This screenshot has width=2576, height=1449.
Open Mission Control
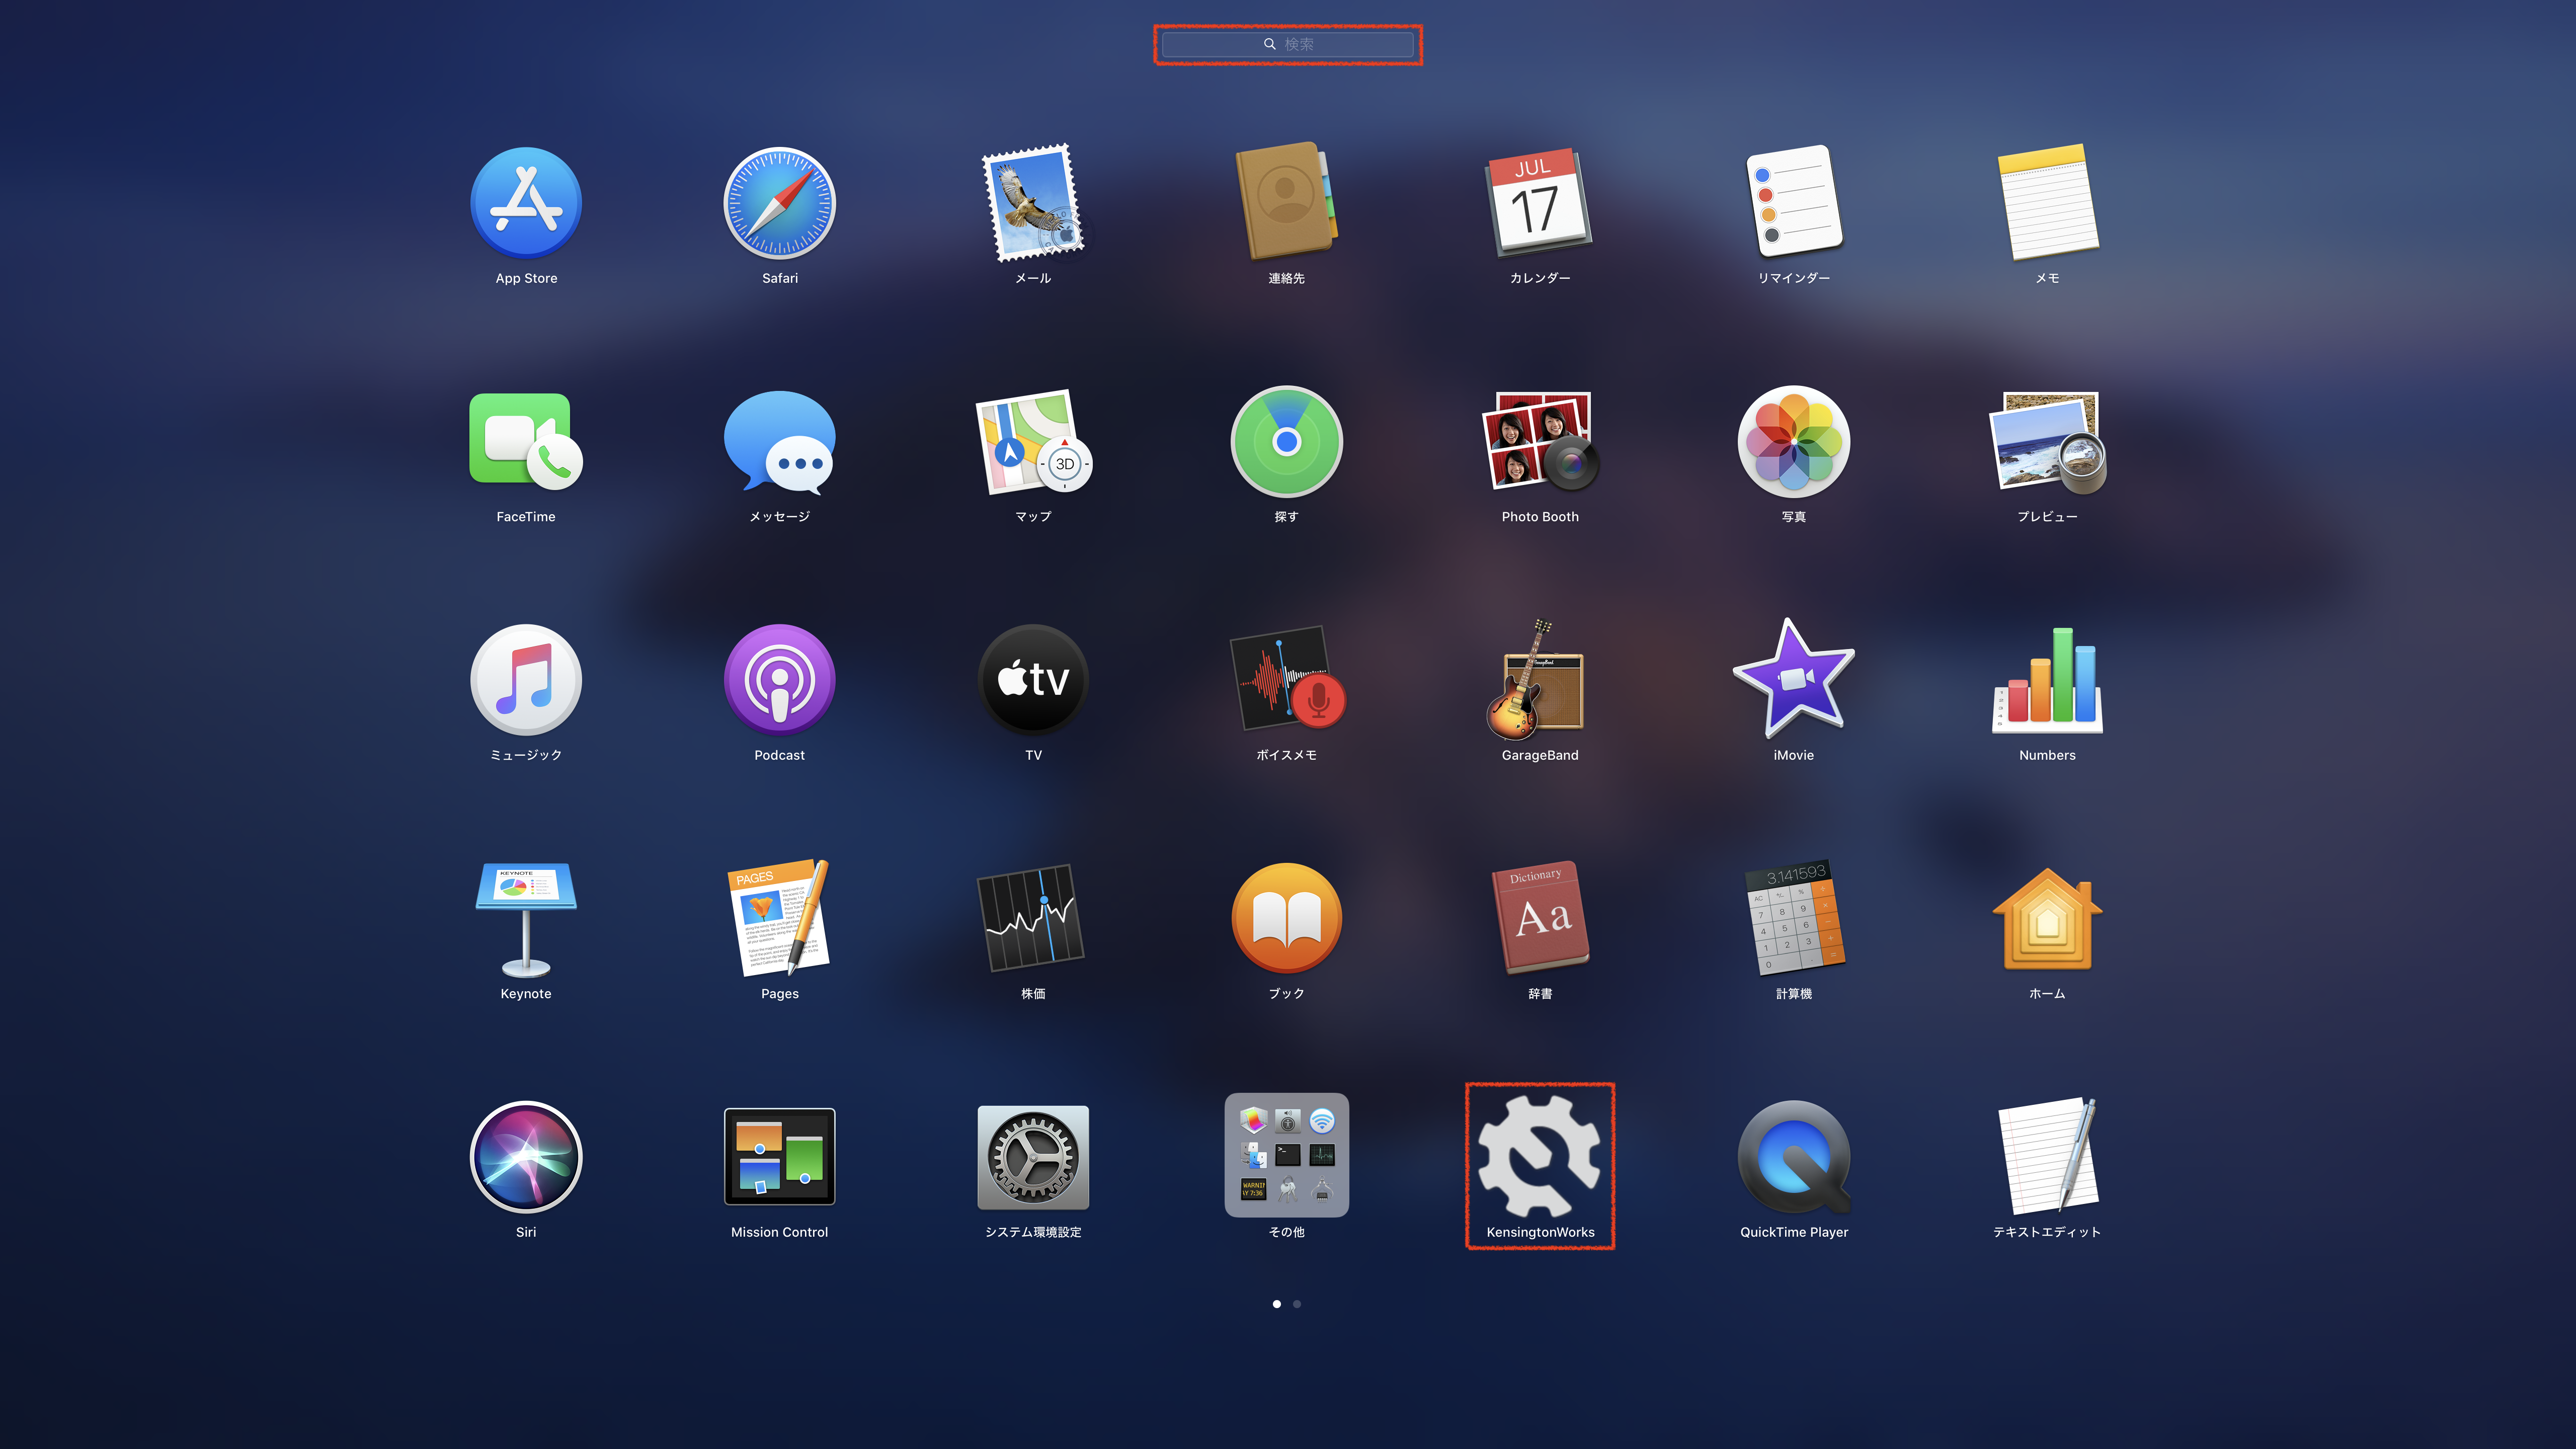[780, 1157]
